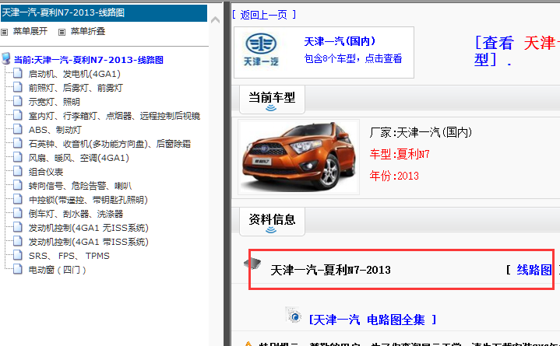Click the gray icon before 天津一汽-夏利N7-2013
Viewport: 560px width, 346px height.
(x=252, y=264)
